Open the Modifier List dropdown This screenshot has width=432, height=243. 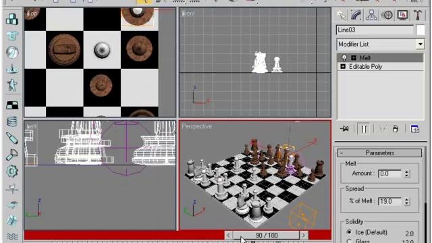tap(420, 45)
